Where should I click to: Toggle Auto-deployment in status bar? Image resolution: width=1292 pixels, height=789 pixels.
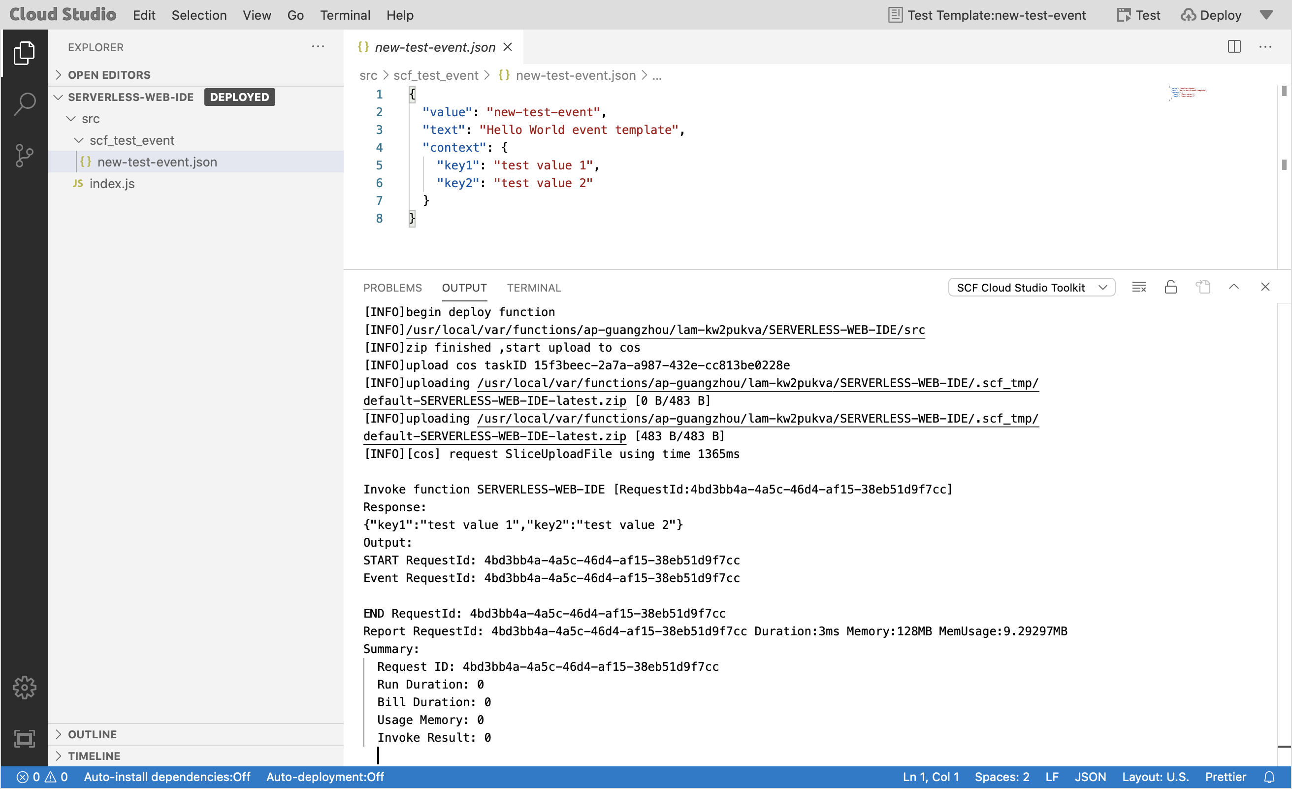tap(324, 777)
